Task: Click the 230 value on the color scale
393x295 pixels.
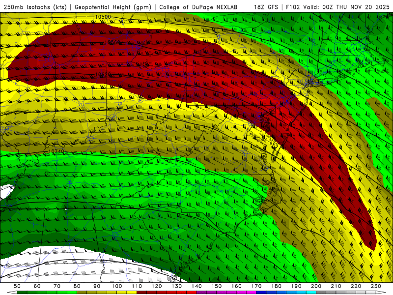Action: (376, 286)
